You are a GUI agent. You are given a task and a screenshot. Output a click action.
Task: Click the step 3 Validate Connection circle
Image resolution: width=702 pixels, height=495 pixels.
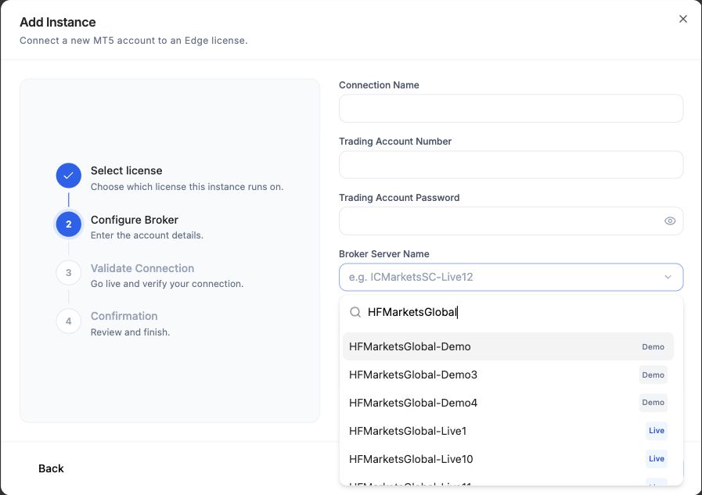[x=69, y=273]
